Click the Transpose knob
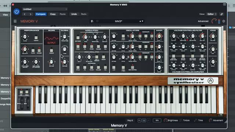The width and height of the screenshot is (235, 132). point(65,36)
